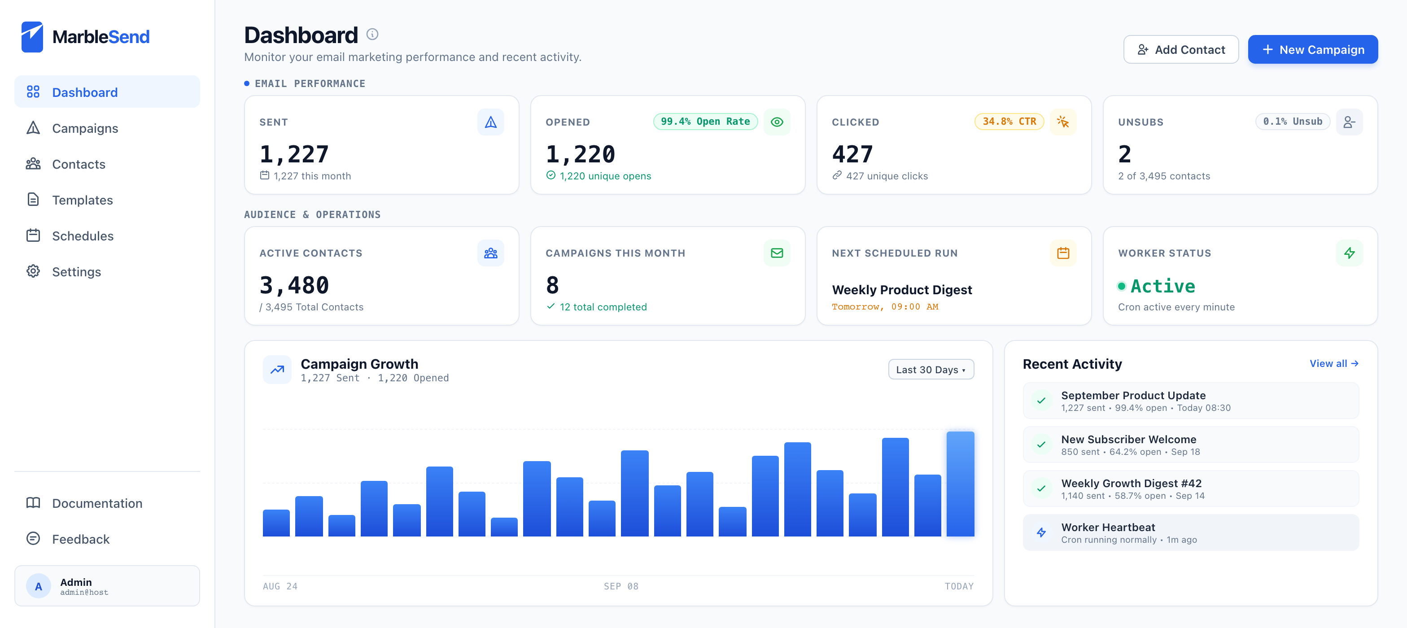Click 'Tomorrow, 09:00 AM' schedule time
Screen dimensions: 1407x628
click(x=885, y=307)
